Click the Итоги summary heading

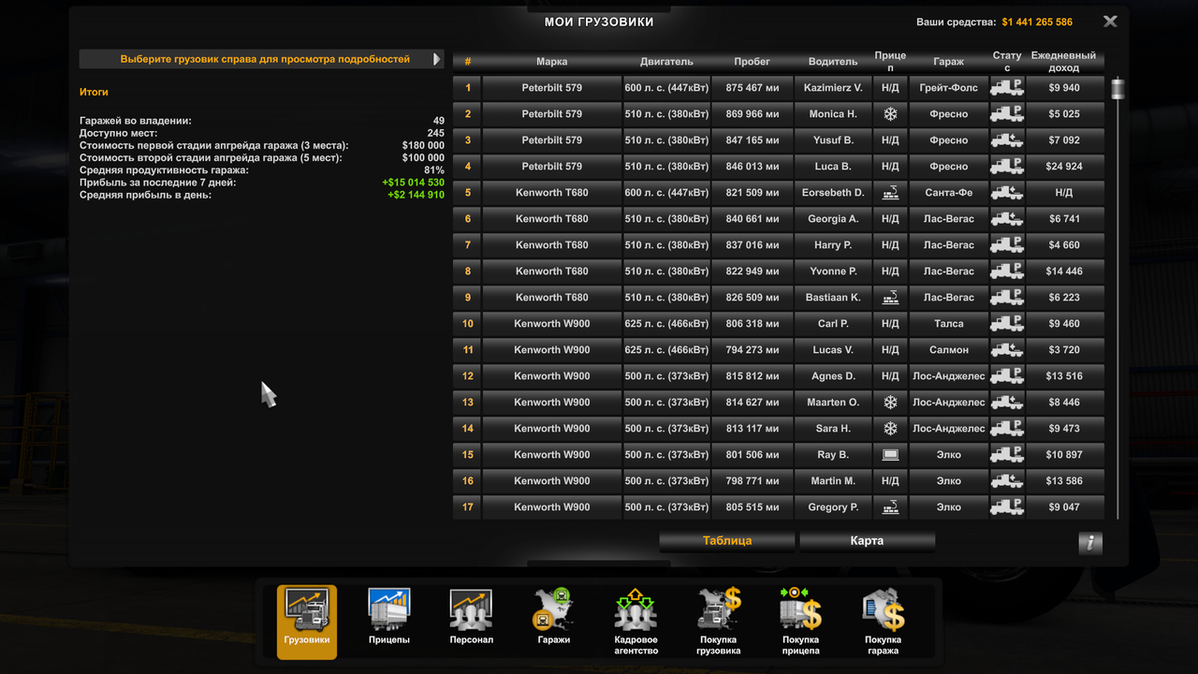pyautogui.click(x=94, y=92)
